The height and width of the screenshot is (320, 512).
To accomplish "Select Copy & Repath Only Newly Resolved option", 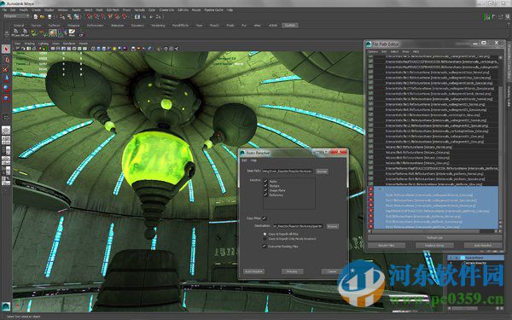I will point(265,239).
